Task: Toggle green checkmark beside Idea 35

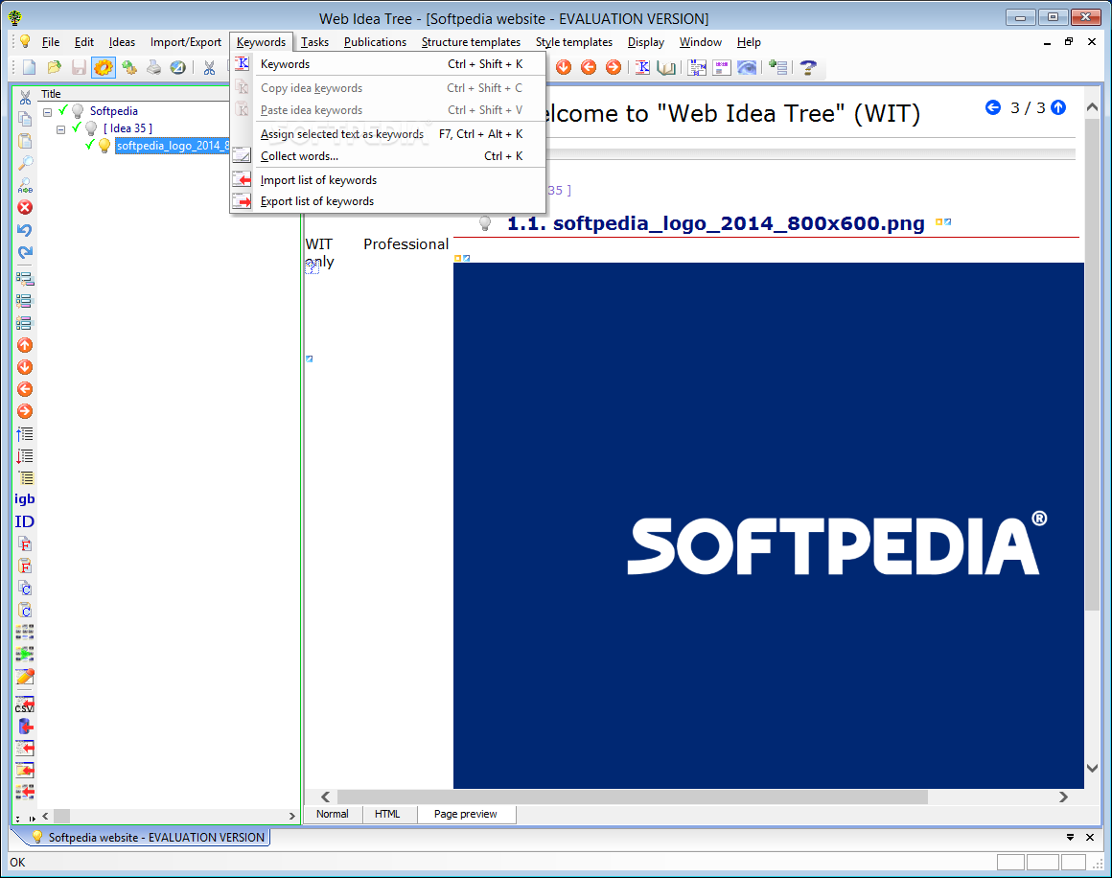Action: (77, 127)
